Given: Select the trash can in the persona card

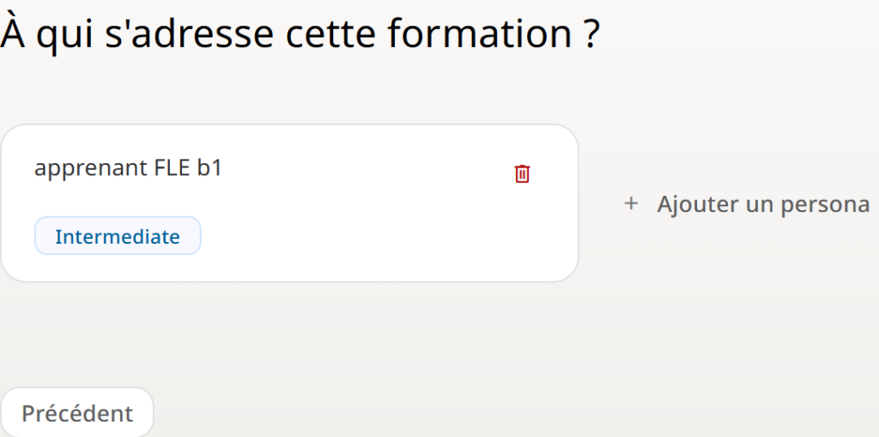Looking at the screenshot, I should (522, 173).
